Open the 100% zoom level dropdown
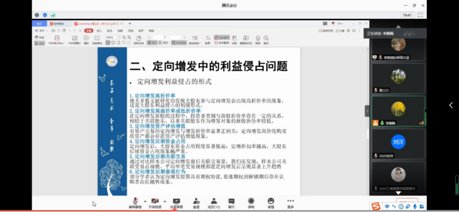 tap(113, 38)
